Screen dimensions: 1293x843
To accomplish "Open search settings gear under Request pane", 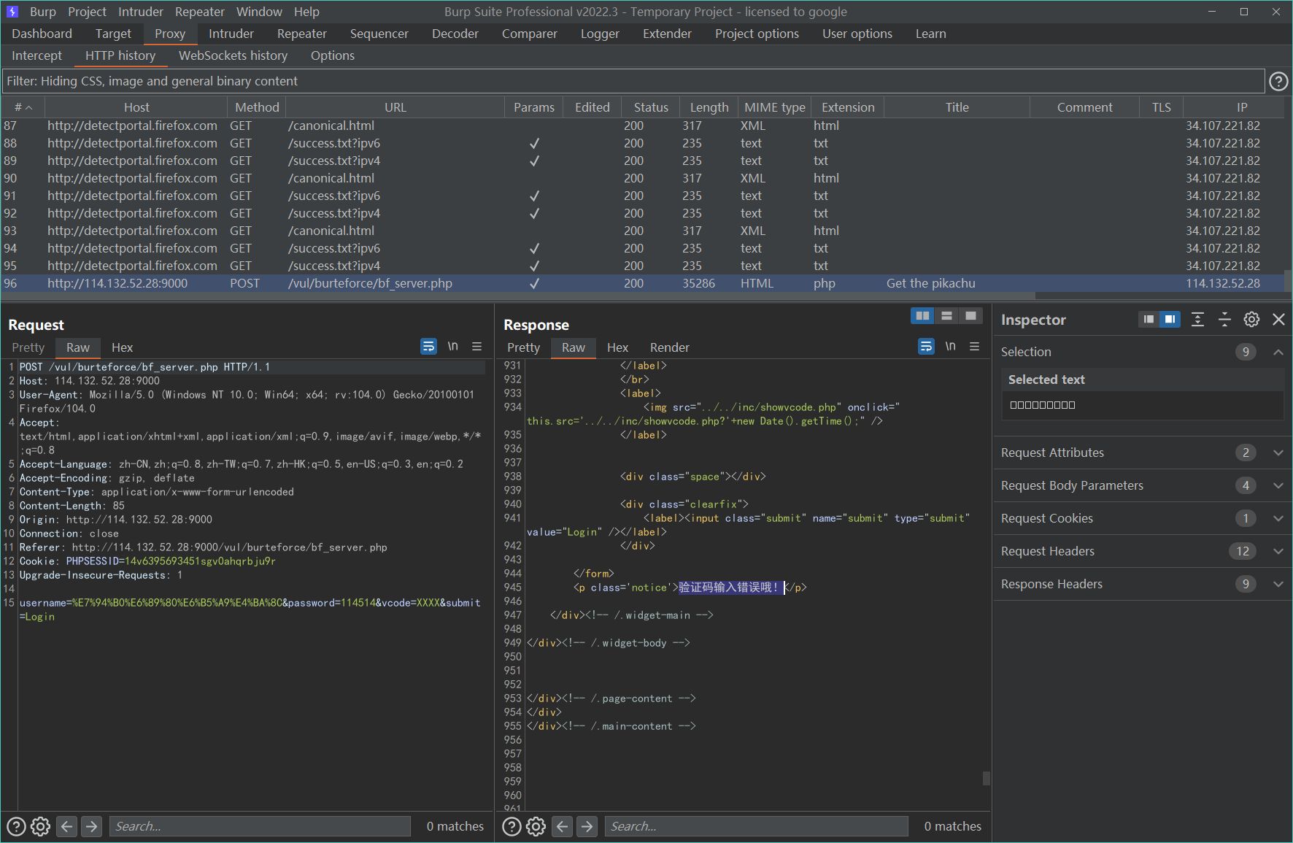I will (x=41, y=826).
